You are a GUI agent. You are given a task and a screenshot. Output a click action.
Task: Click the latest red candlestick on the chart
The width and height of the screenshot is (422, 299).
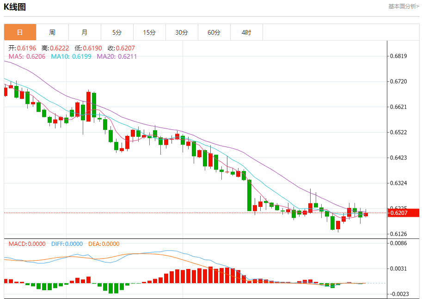point(366,214)
